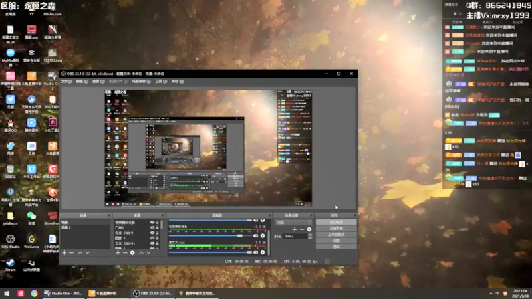Move scene up in Scenes panel
The image size is (532, 299).
coord(80,253)
